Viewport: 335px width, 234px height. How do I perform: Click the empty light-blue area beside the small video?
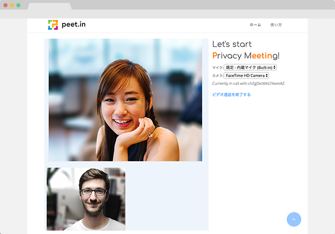coord(166,199)
